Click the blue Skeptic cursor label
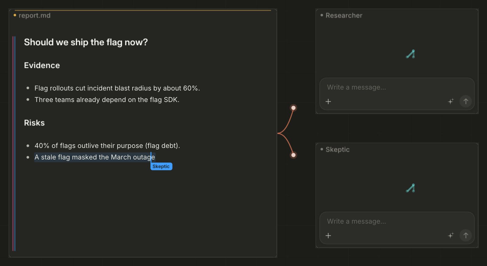The height and width of the screenshot is (266, 487). point(161,166)
